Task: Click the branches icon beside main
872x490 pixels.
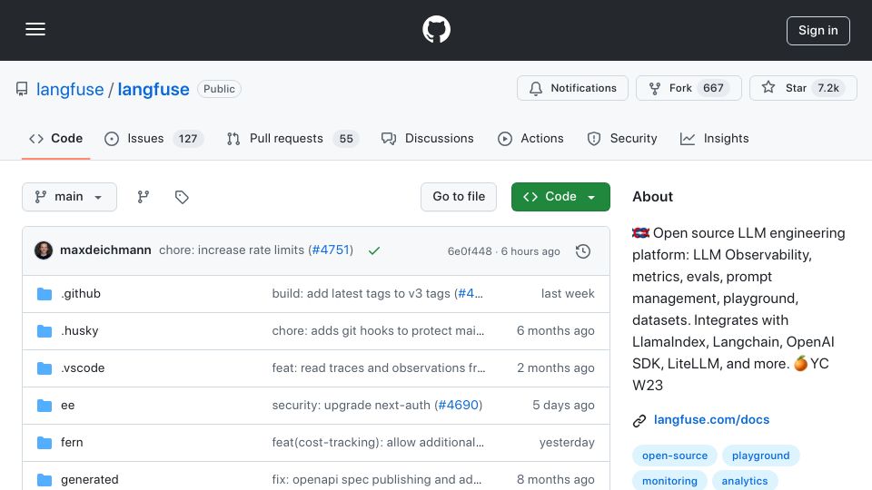Action: pos(144,197)
